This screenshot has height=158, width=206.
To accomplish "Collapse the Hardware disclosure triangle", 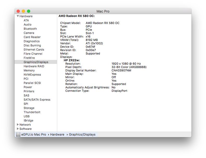I will [18, 16].
